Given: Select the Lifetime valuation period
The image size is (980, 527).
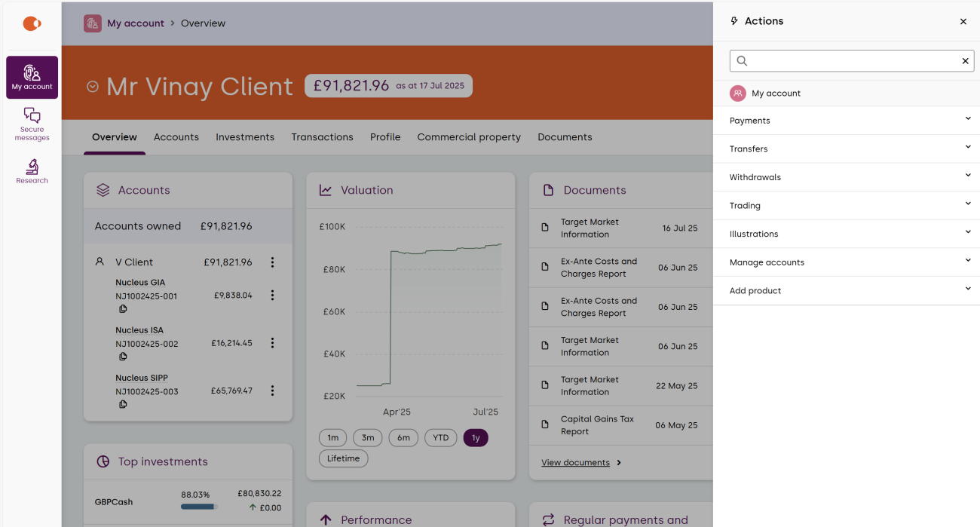Looking at the screenshot, I should tap(343, 458).
